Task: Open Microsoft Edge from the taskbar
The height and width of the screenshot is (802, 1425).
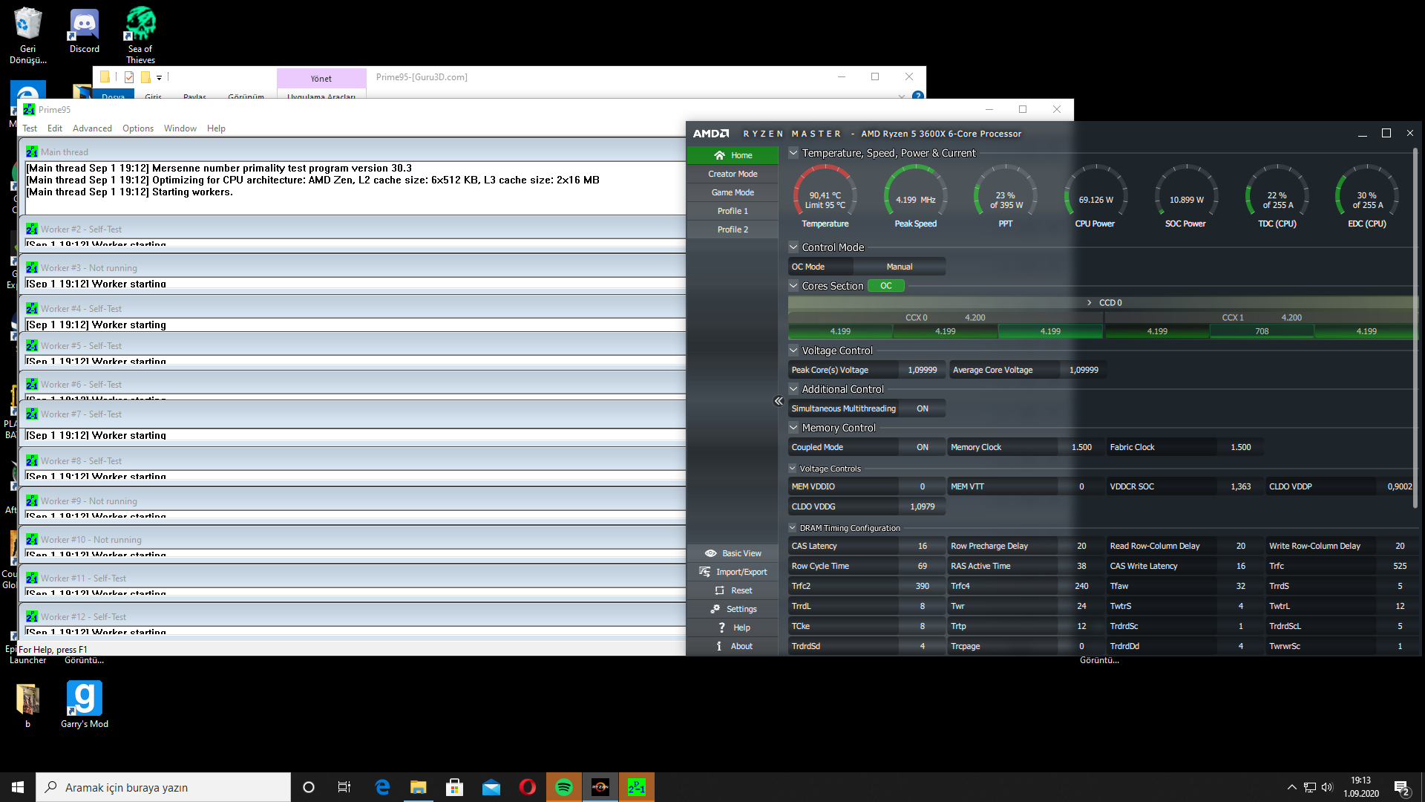Action: click(382, 787)
